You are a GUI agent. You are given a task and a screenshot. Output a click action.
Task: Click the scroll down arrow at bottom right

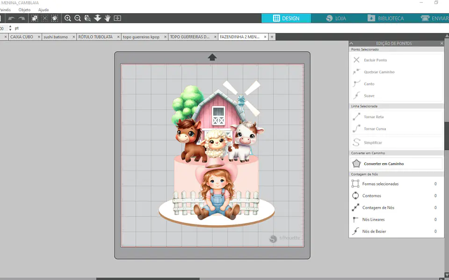pos(446,275)
